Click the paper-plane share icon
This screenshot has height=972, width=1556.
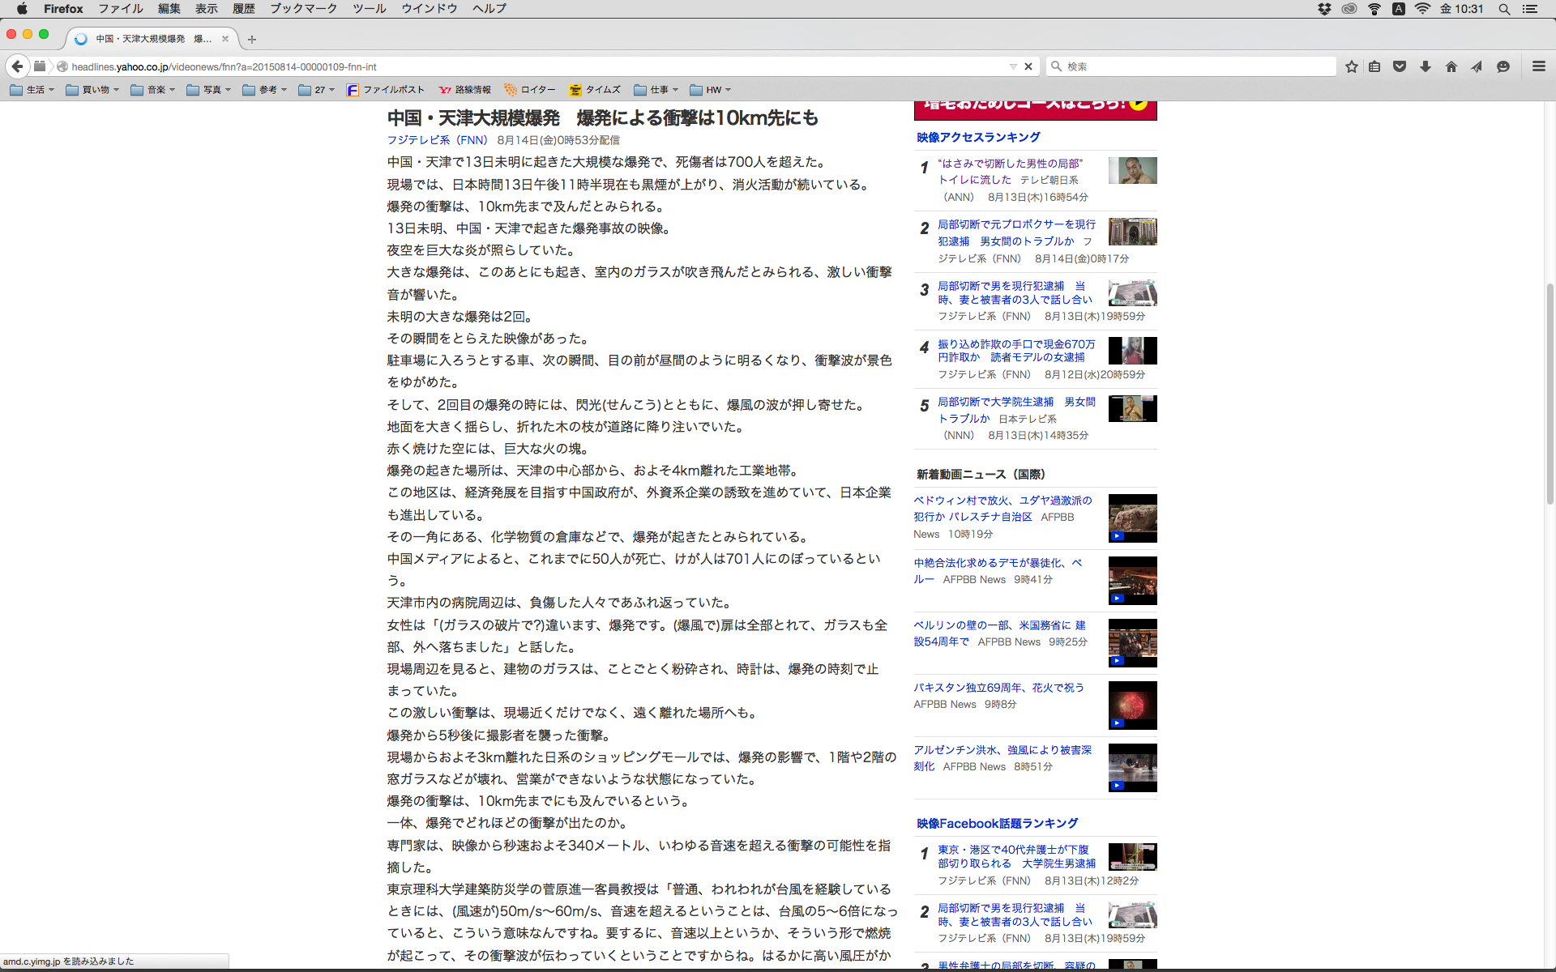coord(1477,66)
